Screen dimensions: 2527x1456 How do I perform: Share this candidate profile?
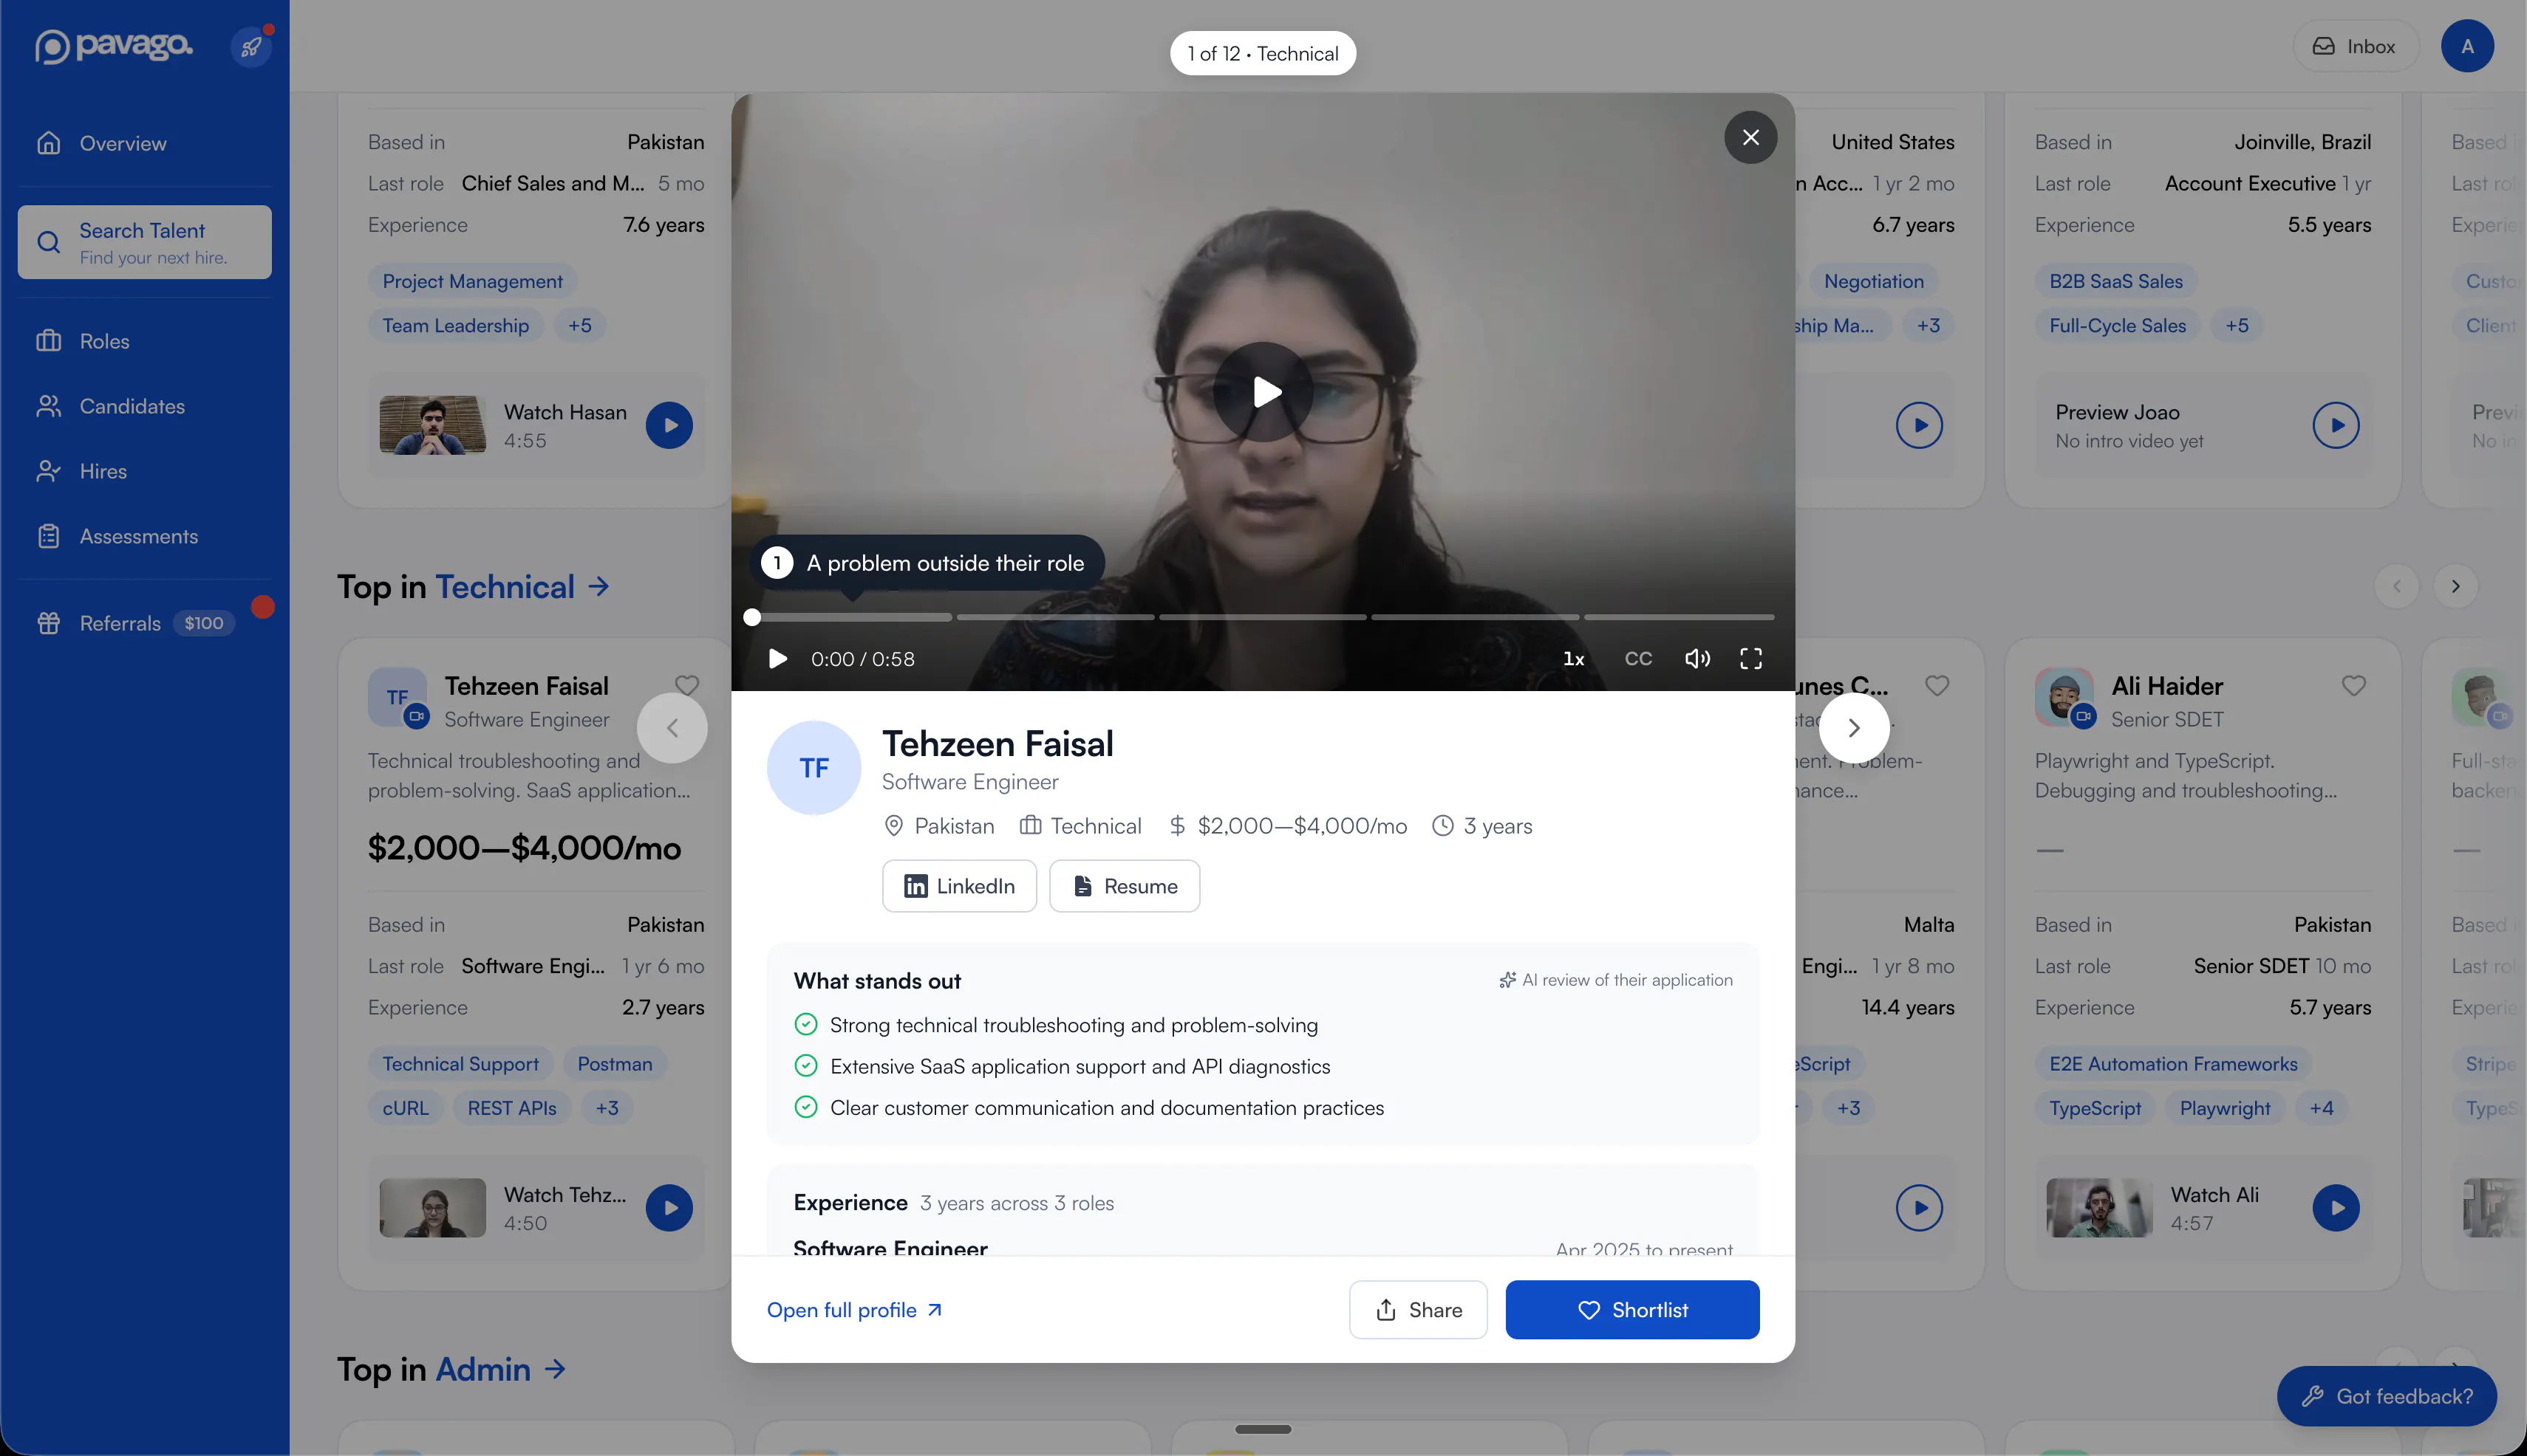pos(1418,1310)
